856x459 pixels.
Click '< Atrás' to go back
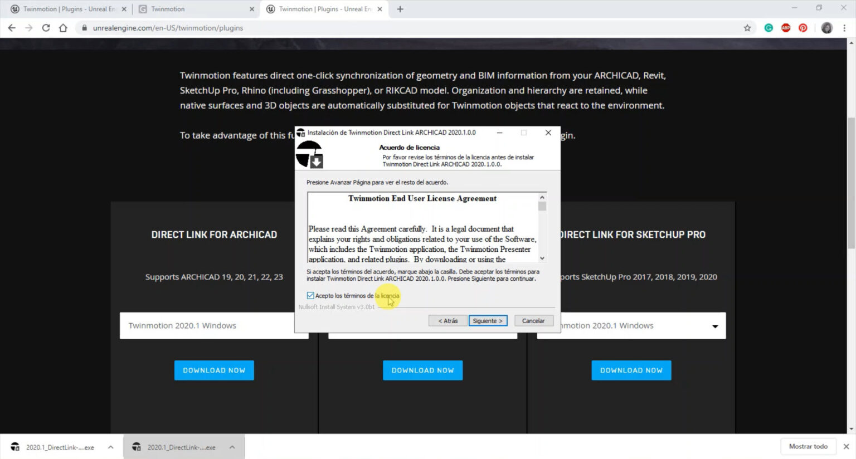tap(448, 321)
